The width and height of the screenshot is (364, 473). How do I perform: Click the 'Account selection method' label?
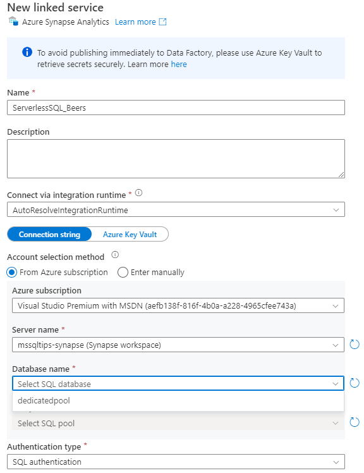(56, 257)
